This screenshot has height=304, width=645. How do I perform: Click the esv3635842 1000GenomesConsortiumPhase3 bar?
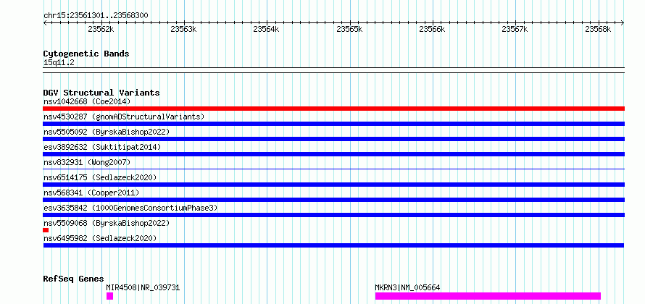pyautogui.click(x=333, y=215)
